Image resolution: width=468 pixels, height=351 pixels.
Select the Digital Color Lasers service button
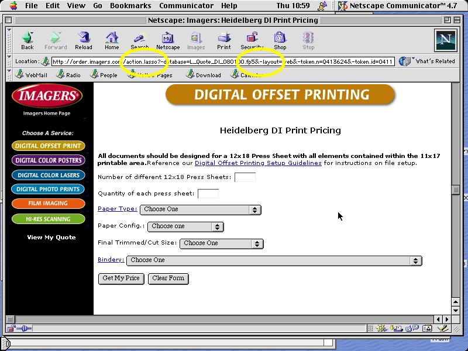point(49,175)
